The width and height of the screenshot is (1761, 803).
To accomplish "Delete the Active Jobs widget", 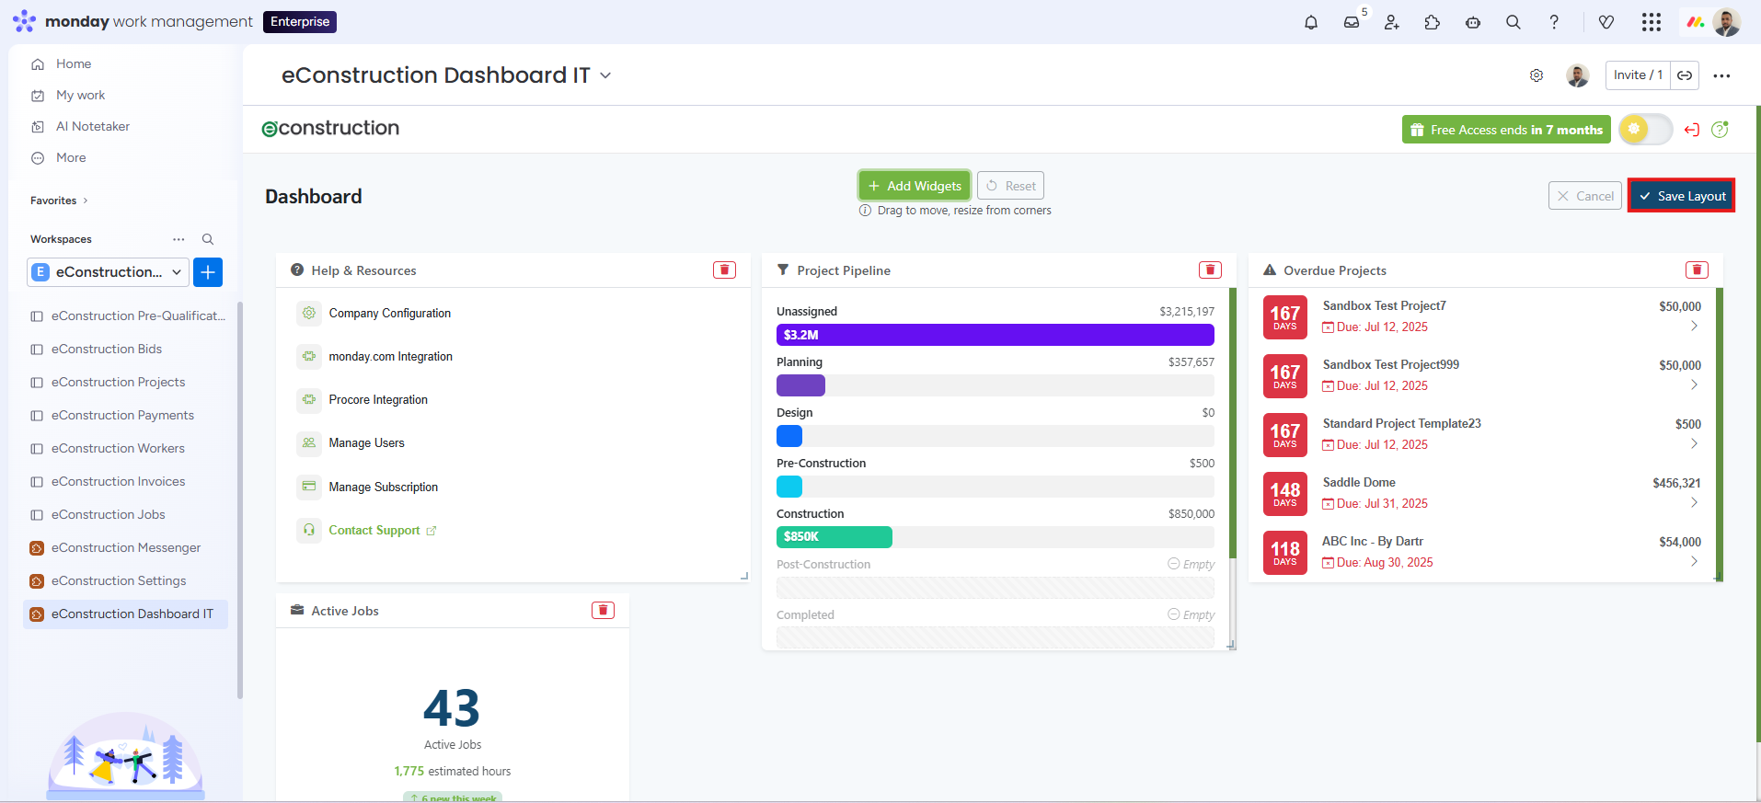I will [603, 610].
